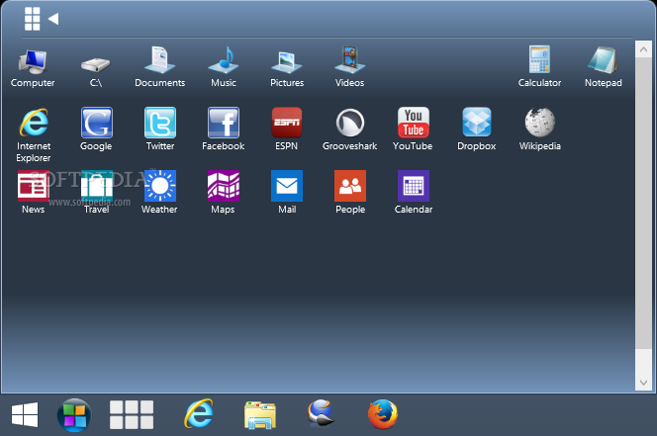Click the six-tile grid taskbar button
This screenshot has height=436, width=657.
[x=132, y=414]
